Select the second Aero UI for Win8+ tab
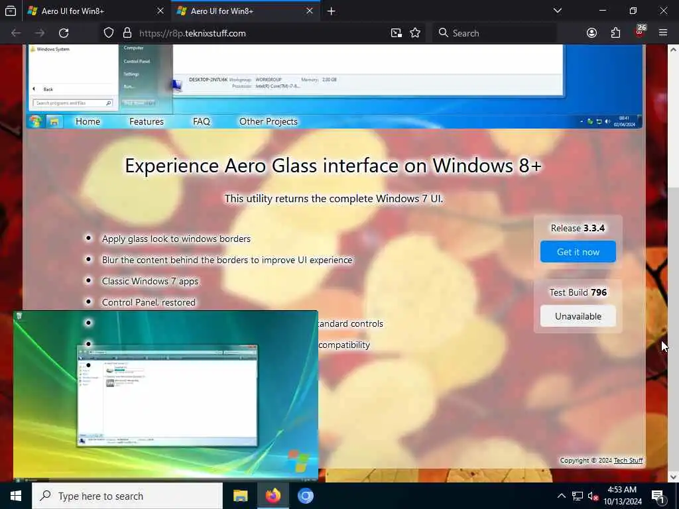 [x=245, y=11]
